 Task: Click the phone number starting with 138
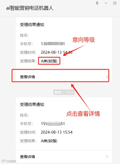(53, 44)
